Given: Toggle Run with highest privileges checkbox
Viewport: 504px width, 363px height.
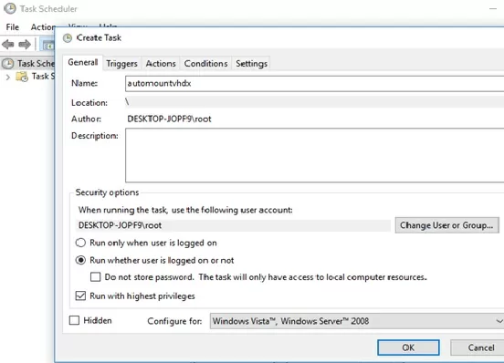Looking at the screenshot, I should click(80, 296).
